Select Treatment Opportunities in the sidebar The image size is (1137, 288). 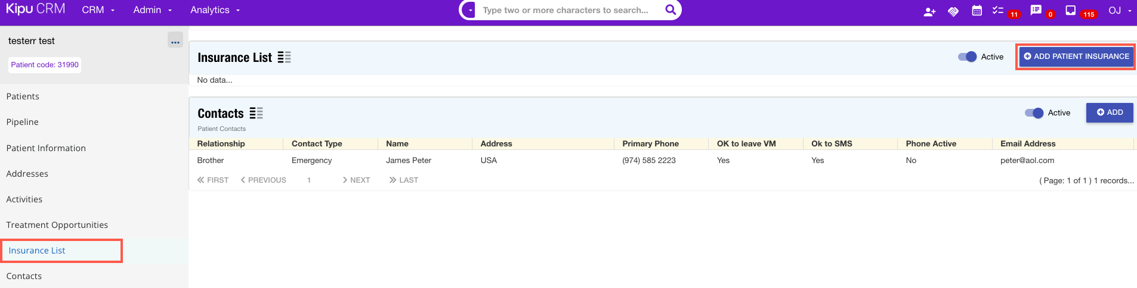tap(57, 225)
